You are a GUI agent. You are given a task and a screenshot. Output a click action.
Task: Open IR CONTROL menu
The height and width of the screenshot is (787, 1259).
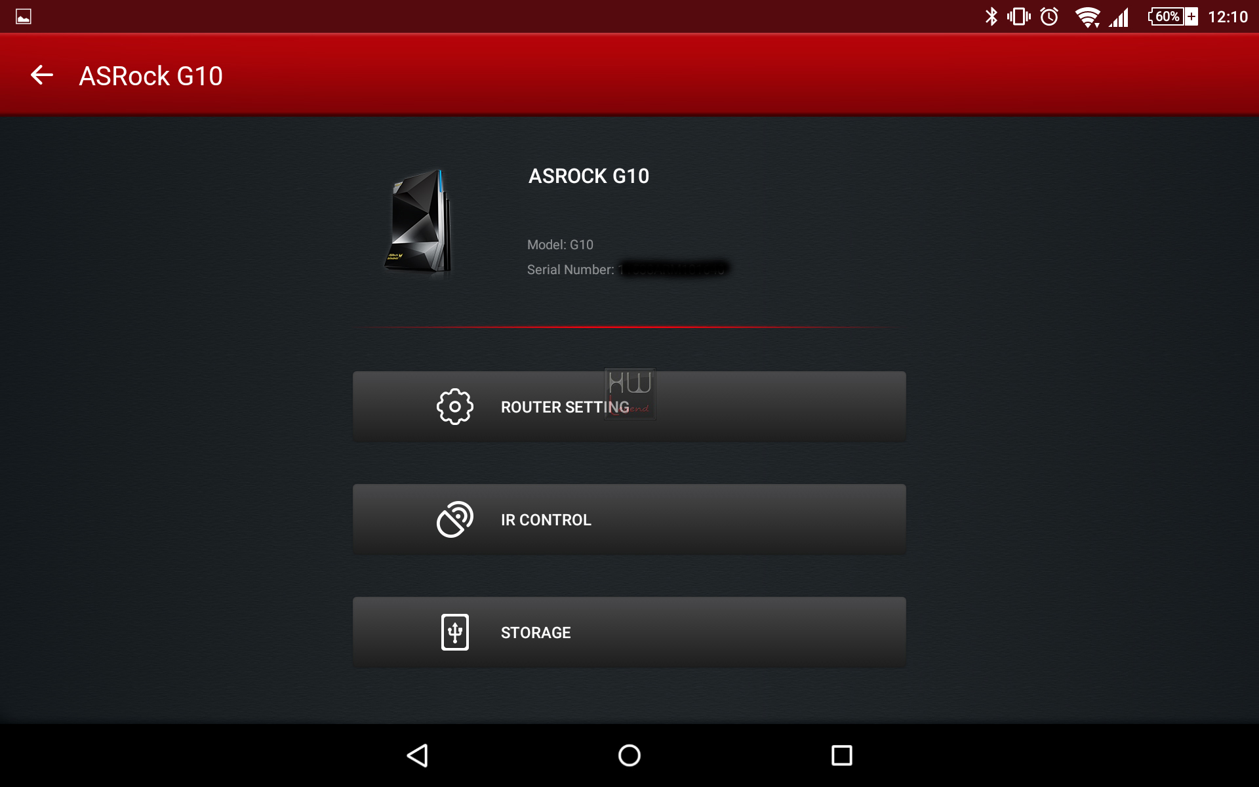point(629,519)
